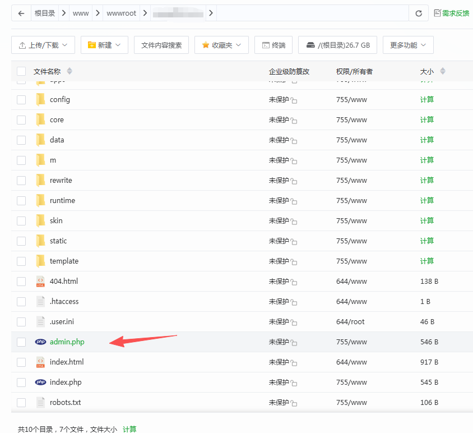The image size is (473, 433).
Task: Click the lock icon for robots.txt row
Action: (x=294, y=403)
